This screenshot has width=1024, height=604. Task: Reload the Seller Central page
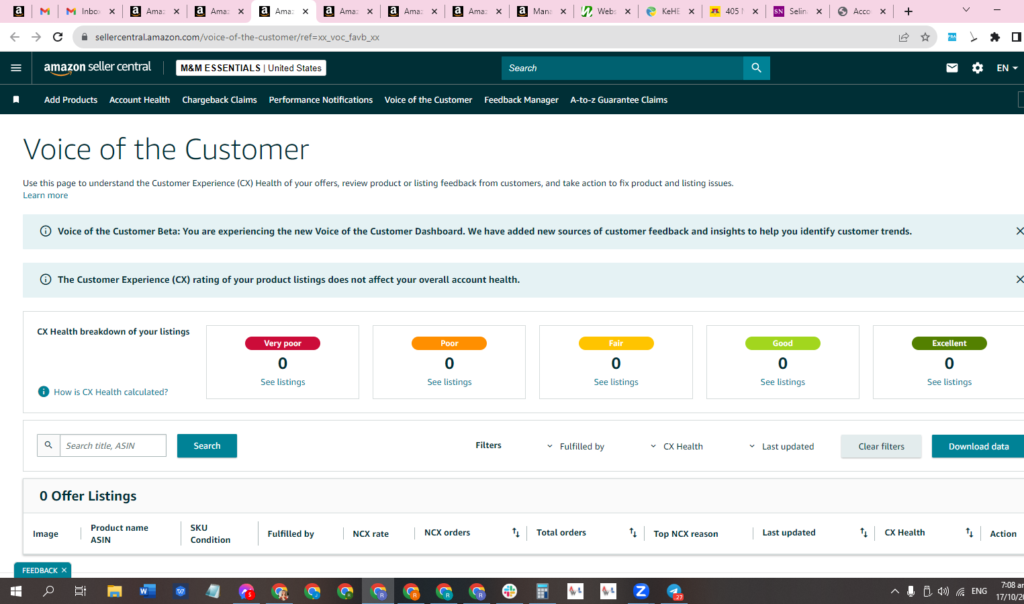[x=58, y=37]
